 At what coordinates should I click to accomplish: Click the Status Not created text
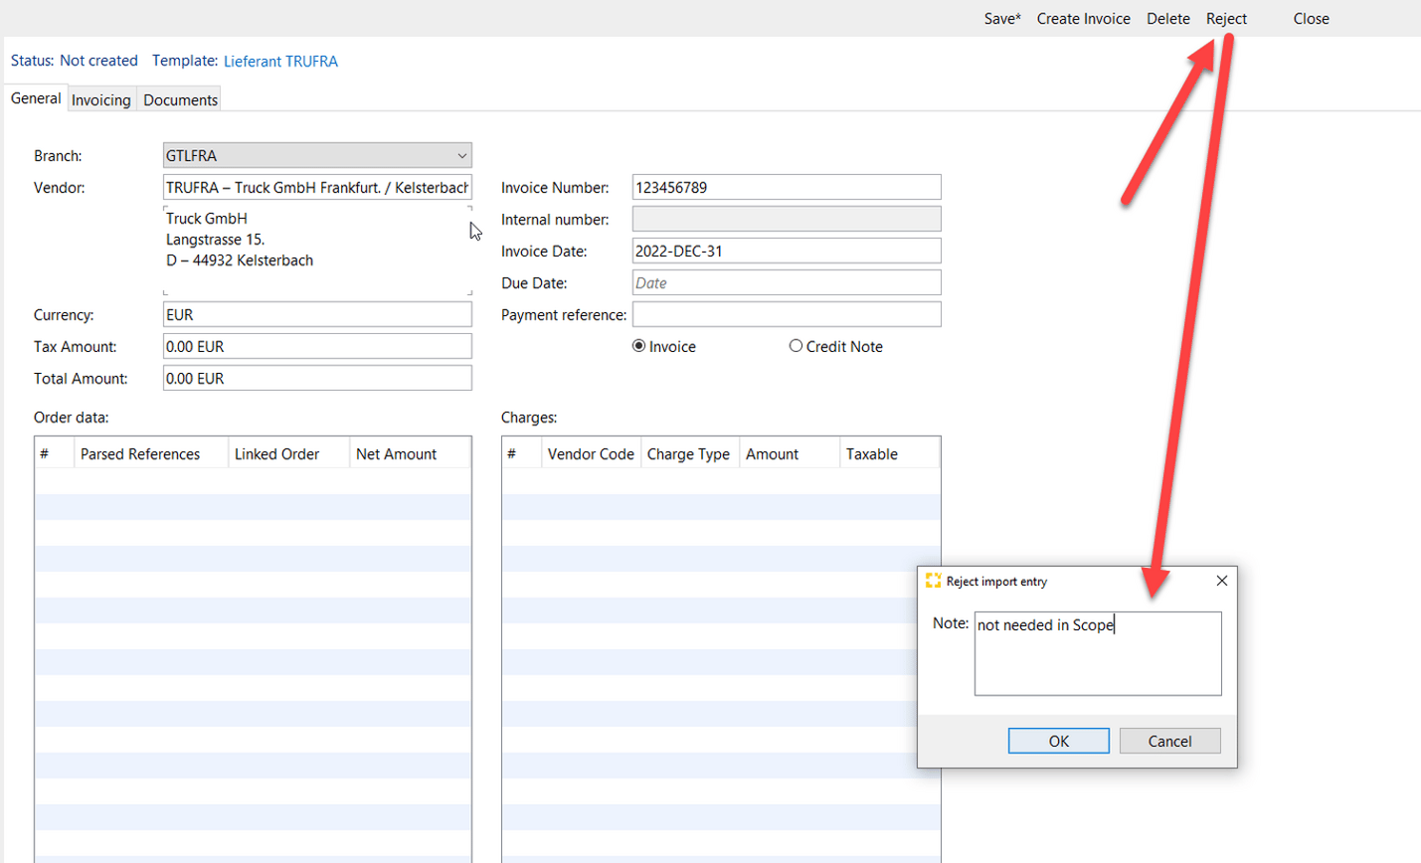point(75,61)
